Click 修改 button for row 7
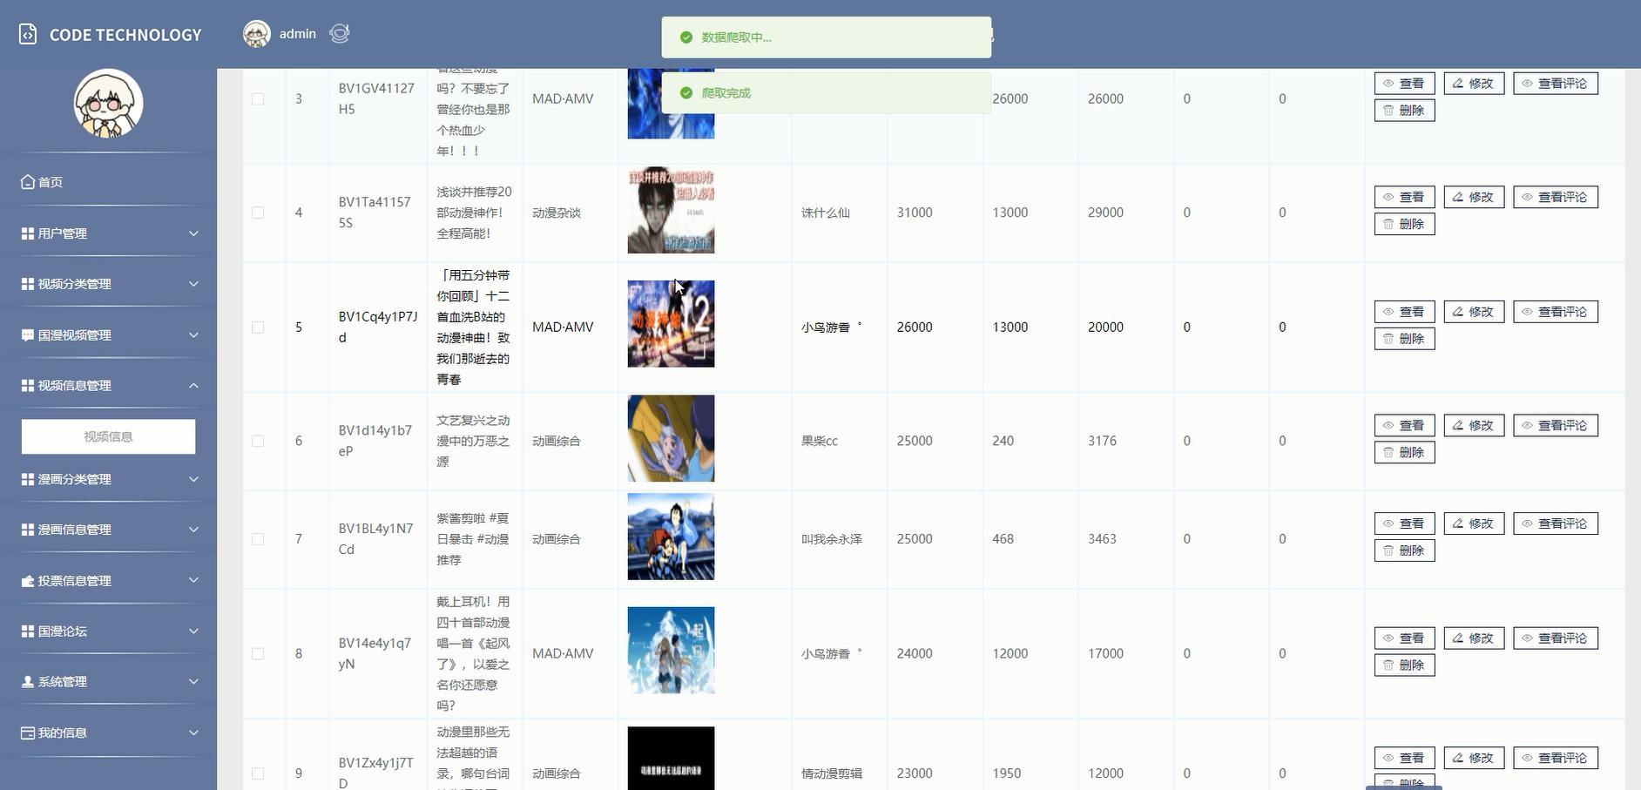 tap(1474, 523)
